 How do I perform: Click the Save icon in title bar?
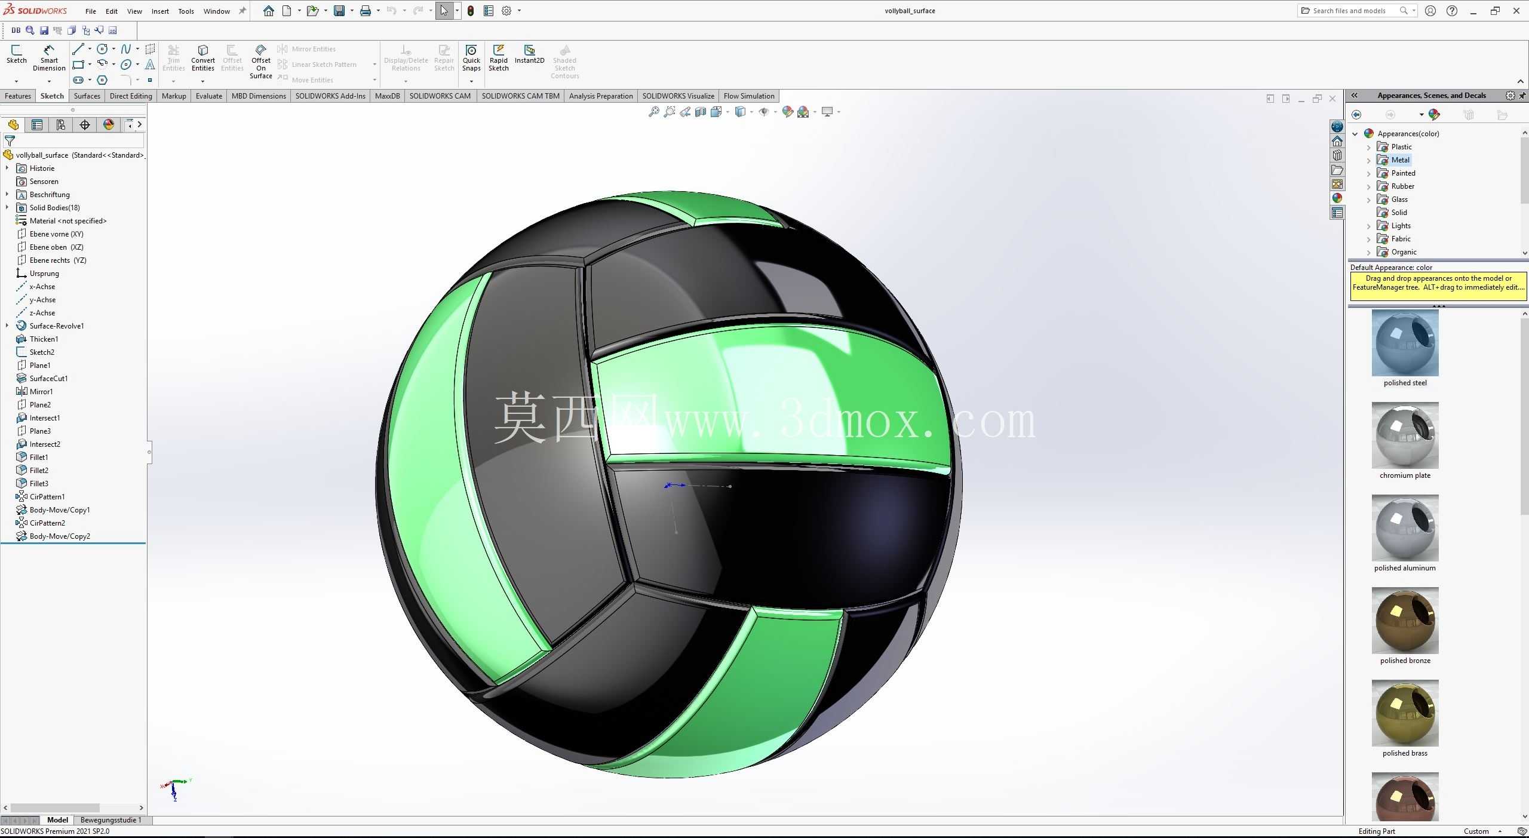339,11
